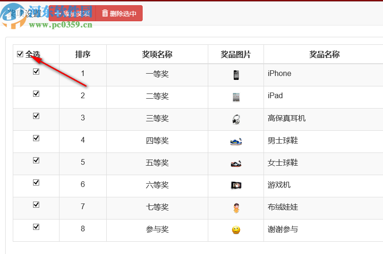This screenshot has height=254, width=383.
Task: Click the 奖项名称 column header
Action: coord(157,54)
